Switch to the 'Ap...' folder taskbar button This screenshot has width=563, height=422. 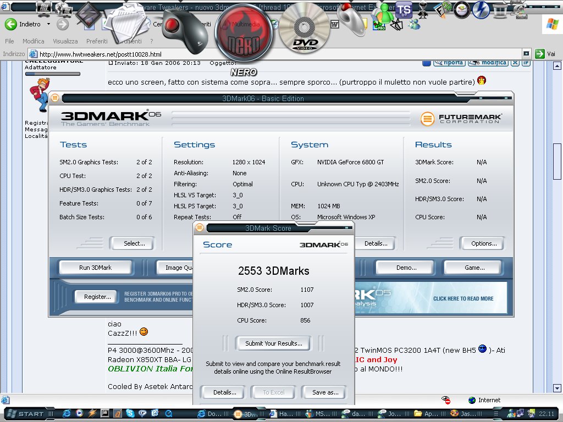click(x=430, y=414)
